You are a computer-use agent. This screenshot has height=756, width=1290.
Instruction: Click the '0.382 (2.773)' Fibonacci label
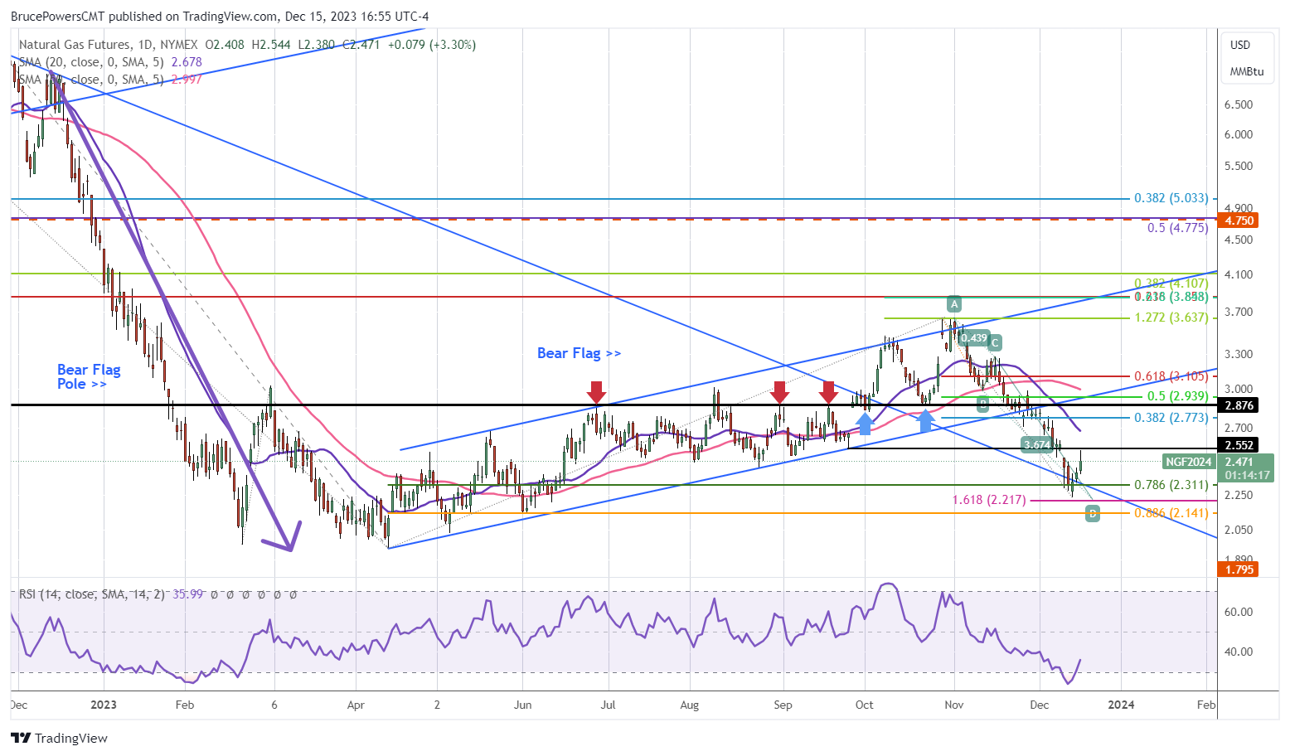point(1171,418)
